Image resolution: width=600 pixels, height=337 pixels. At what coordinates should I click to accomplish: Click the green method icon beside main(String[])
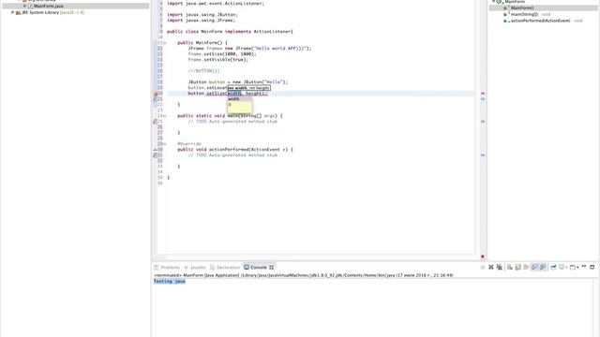pos(505,15)
